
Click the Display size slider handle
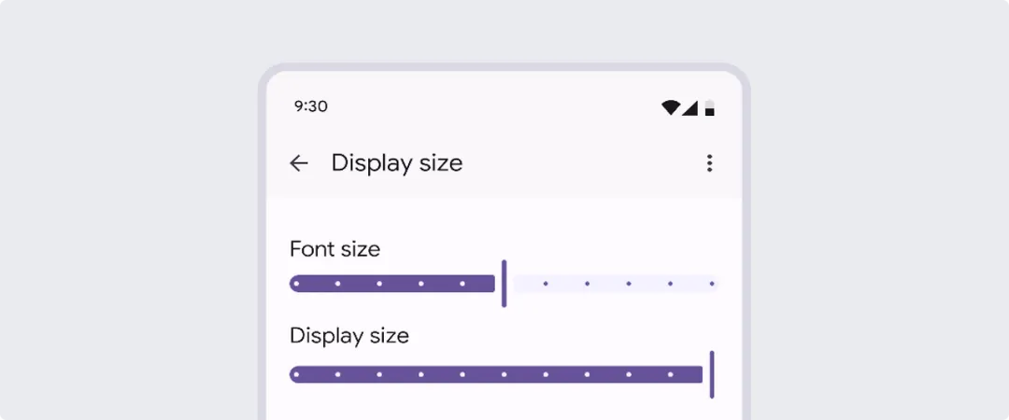[x=712, y=374]
